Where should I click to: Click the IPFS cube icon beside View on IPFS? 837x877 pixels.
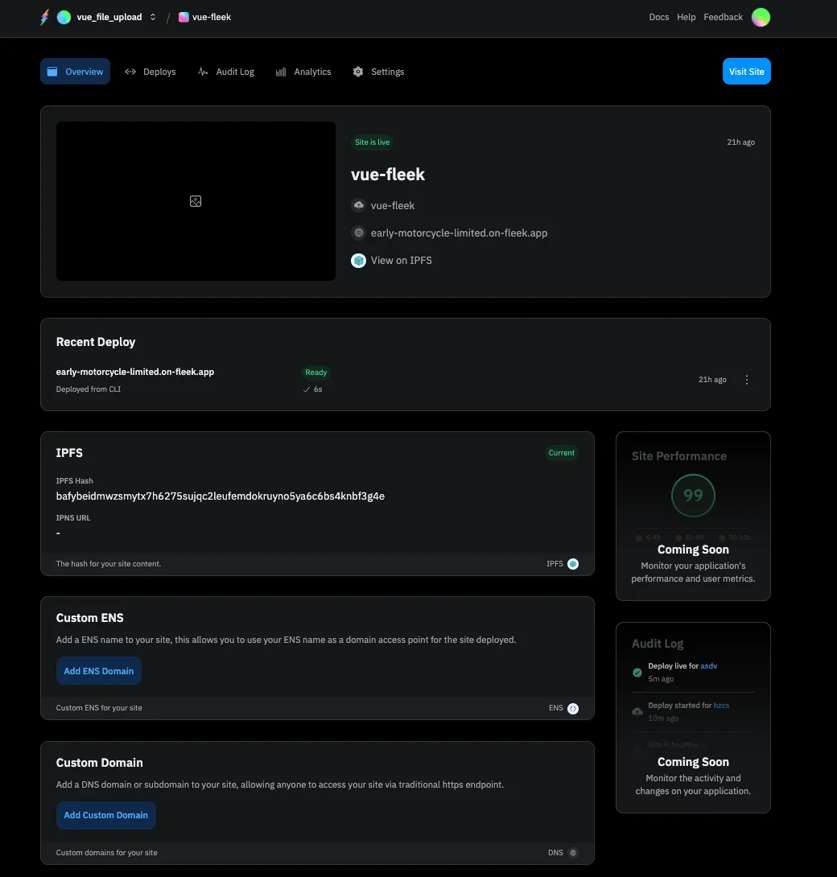click(x=359, y=261)
